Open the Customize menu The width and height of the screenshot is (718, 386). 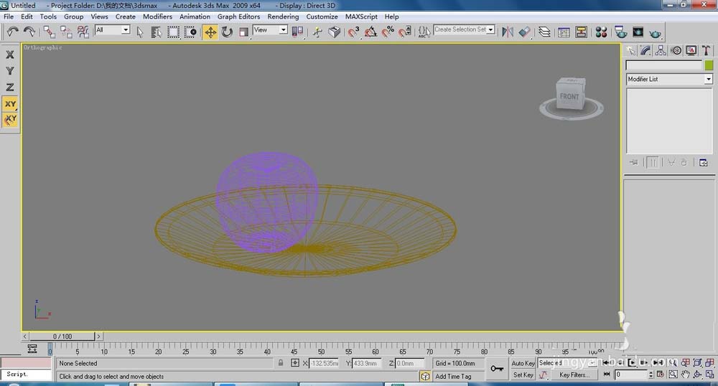(322, 17)
